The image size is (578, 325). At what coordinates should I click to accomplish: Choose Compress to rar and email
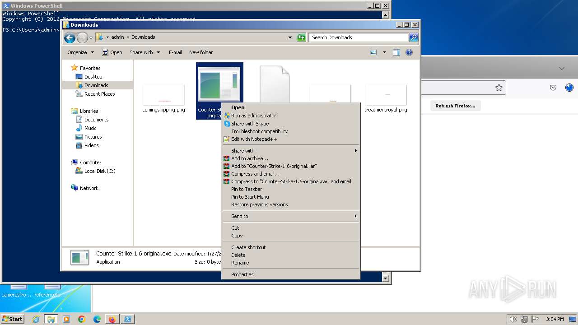coord(291,181)
